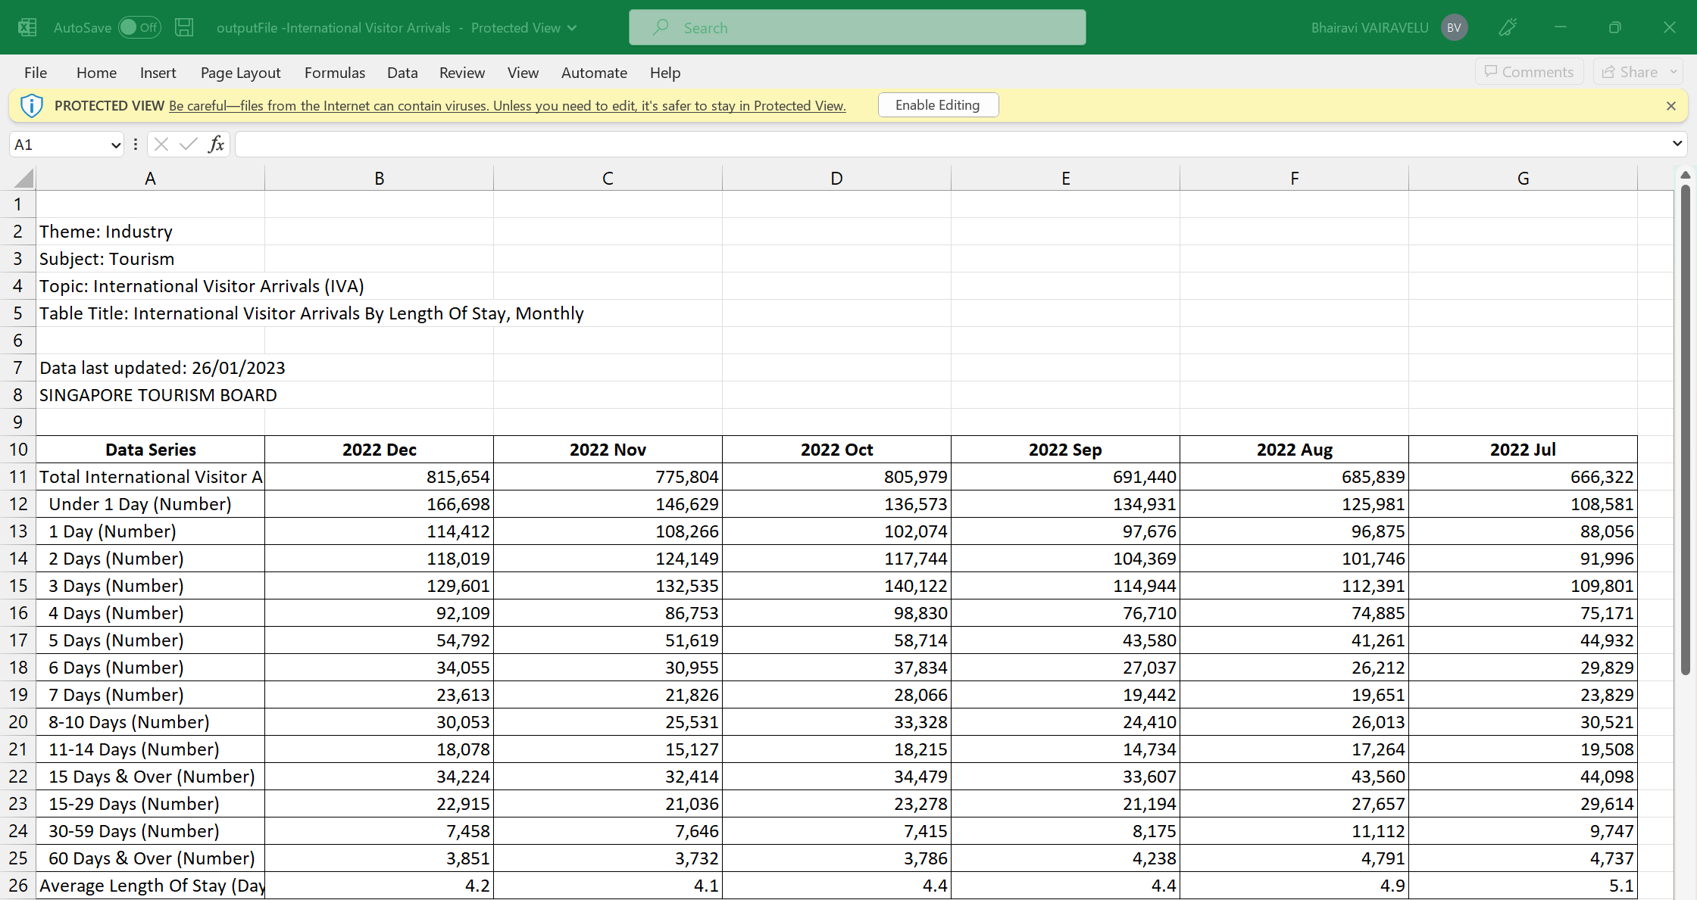Open the Share button dropdown arrow
The image size is (1697, 900).
click(1674, 72)
